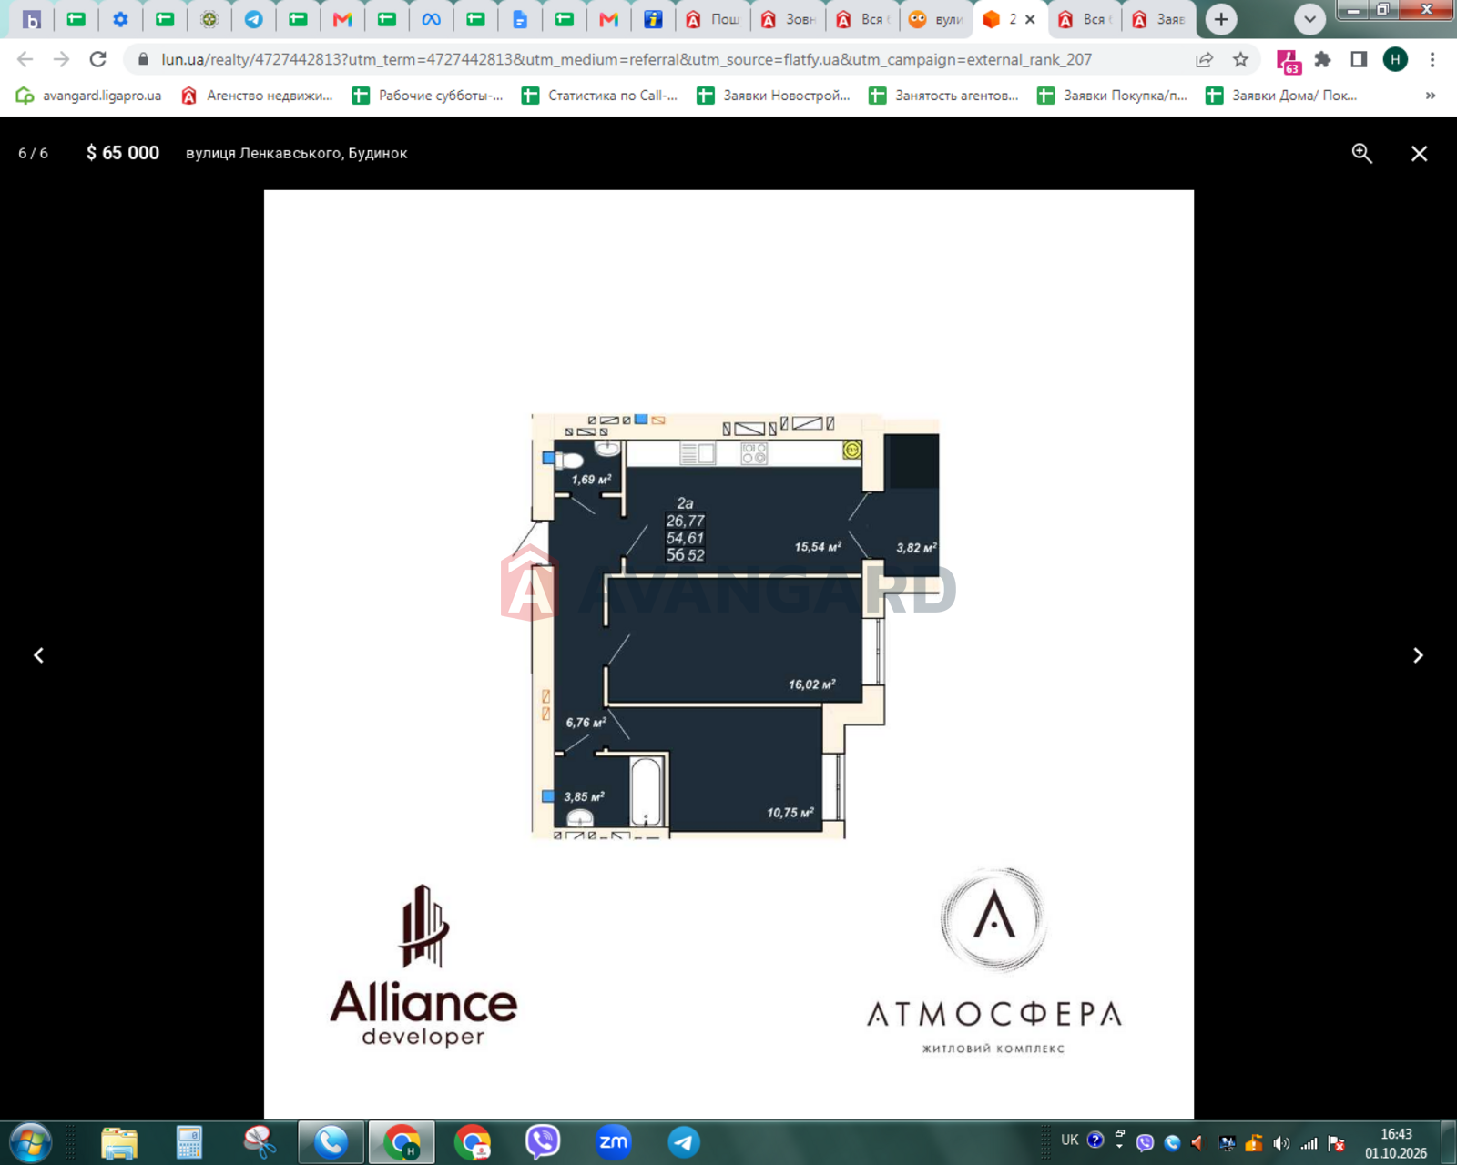Expand the tab search dropdown
This screenshot has width=1457, height=1165.
click(1309, 19)
